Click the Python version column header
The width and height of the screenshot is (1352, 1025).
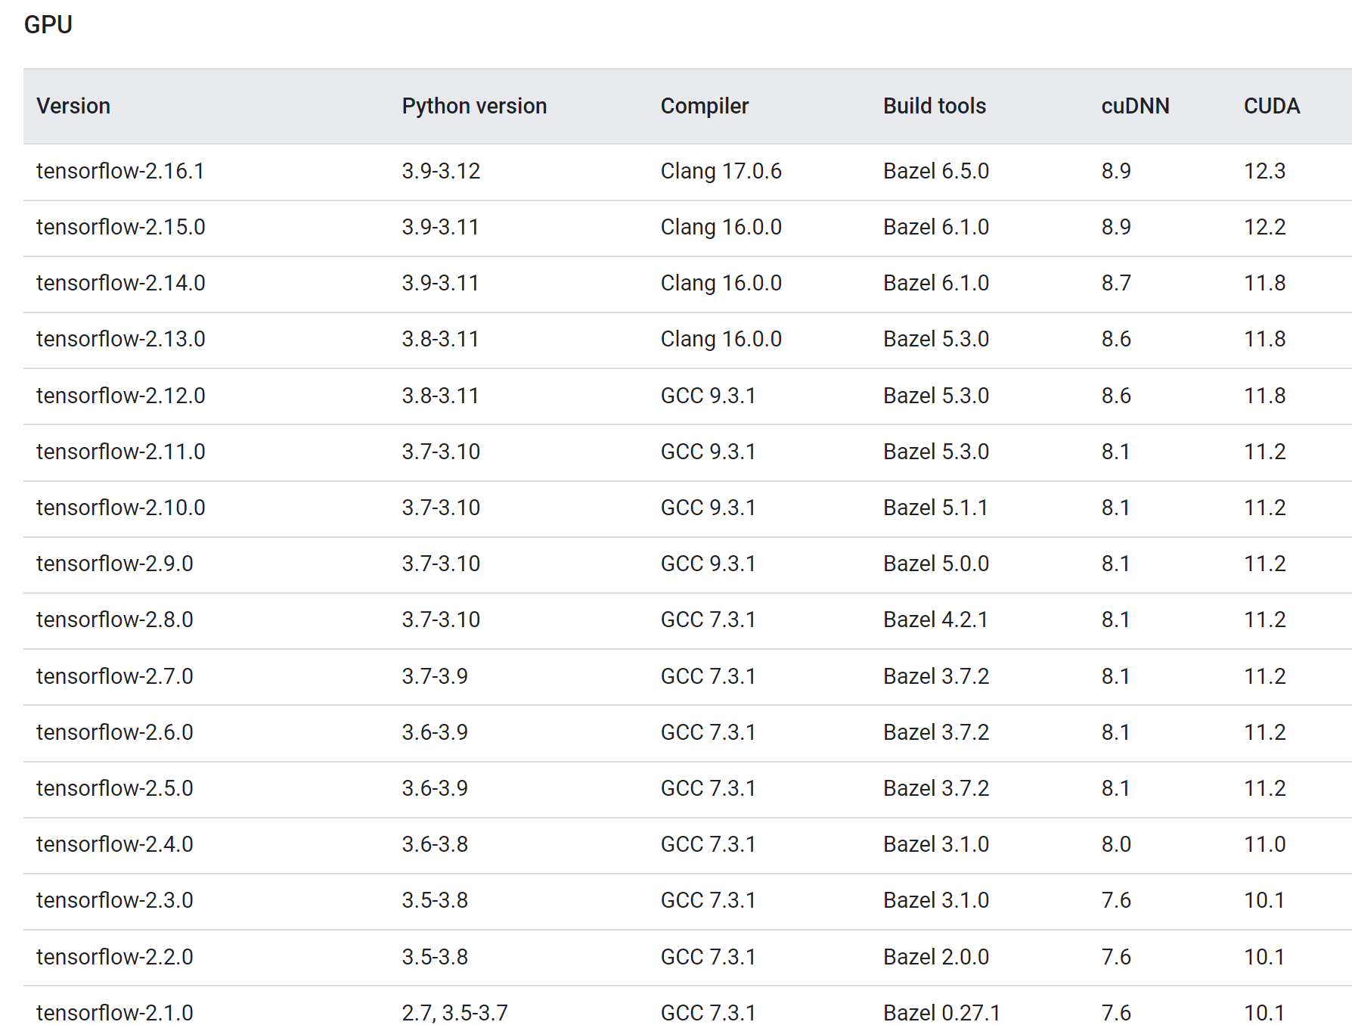coord(474,106)
